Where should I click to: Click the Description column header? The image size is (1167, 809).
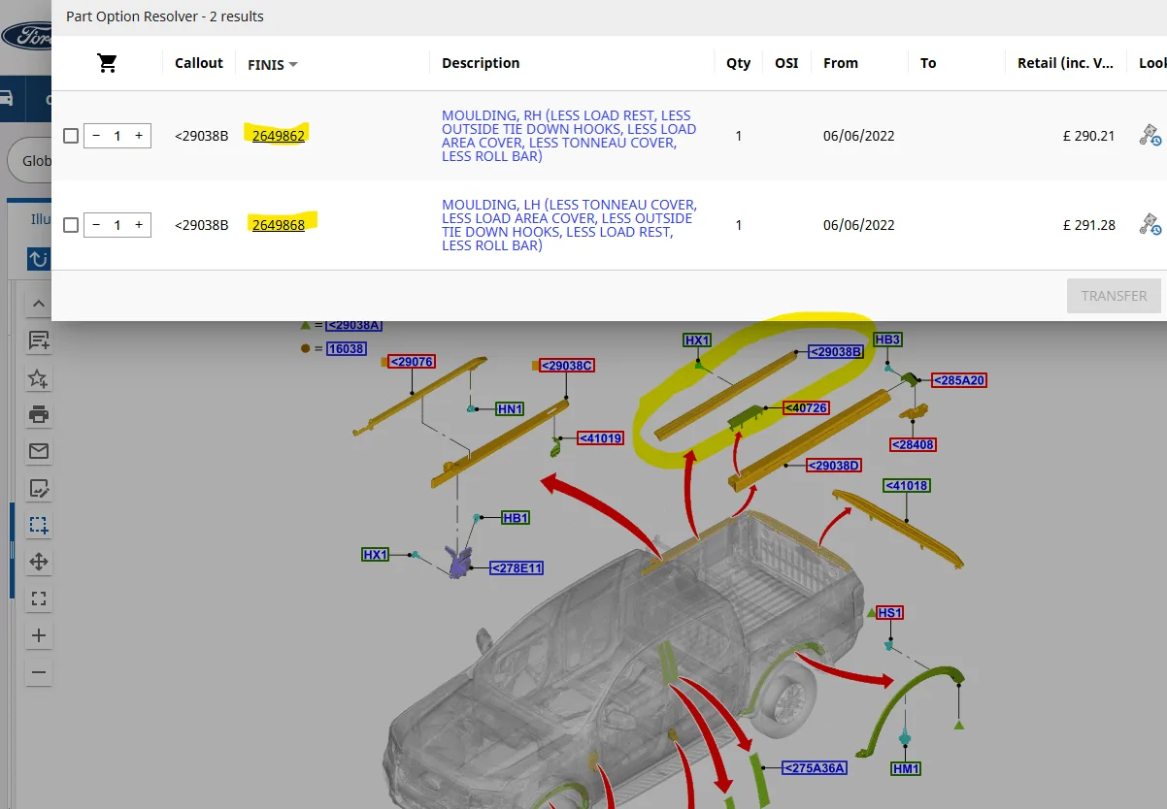481,63
